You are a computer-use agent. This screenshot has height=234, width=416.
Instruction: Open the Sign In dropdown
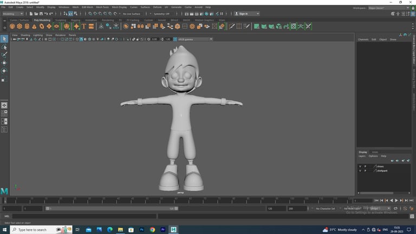point(247,14)
